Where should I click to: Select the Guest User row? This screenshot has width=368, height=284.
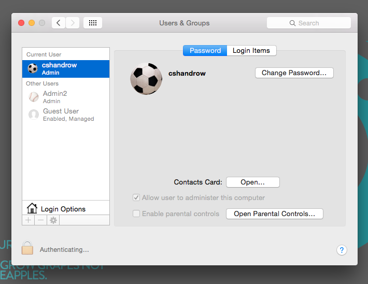pos(66,115)
